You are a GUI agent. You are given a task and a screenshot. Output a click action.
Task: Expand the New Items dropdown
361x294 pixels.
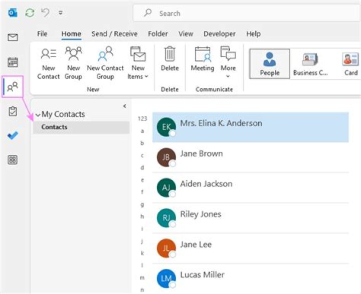click(138, 63)
